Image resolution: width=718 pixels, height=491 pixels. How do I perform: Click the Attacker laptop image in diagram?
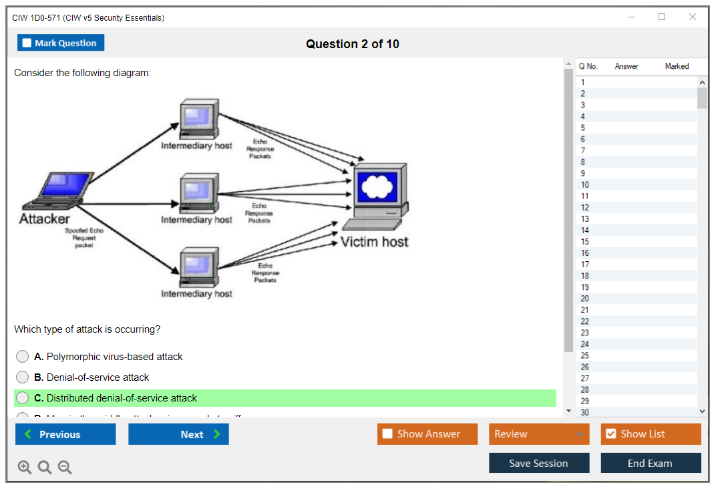(x=59, y=190)
